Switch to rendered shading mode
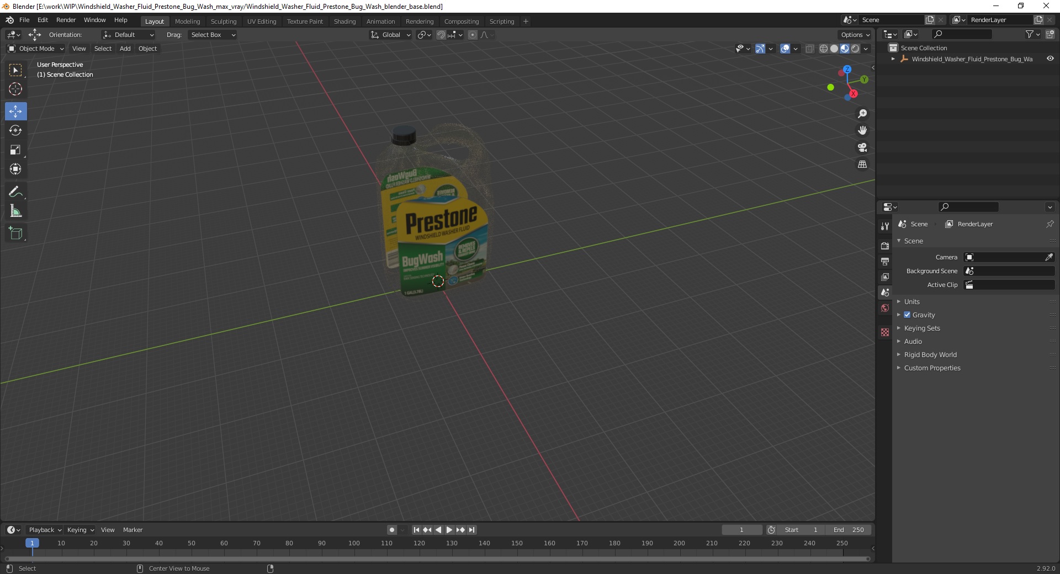Image resolution: width=1060 pixels, height=574 pixels. [855, 49]
